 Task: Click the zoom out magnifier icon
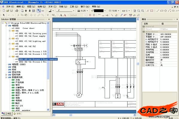point(139,11)
